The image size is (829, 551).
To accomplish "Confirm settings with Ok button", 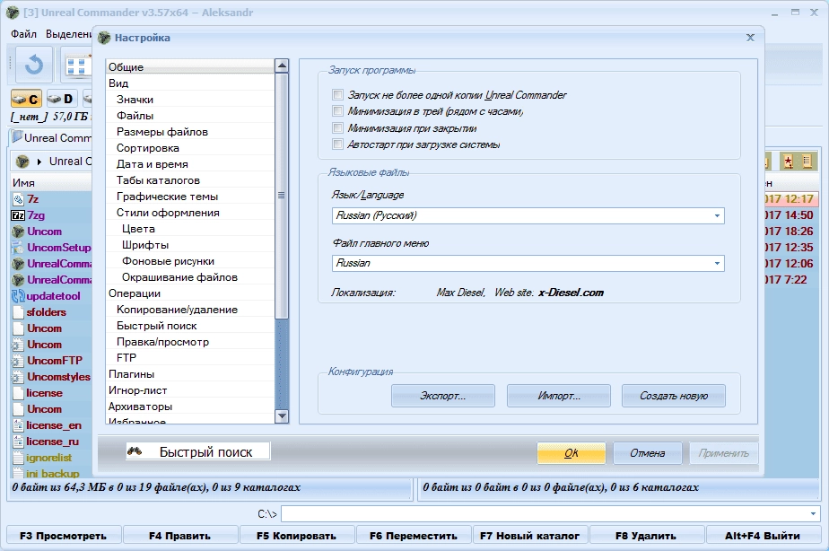I will 572,453.
